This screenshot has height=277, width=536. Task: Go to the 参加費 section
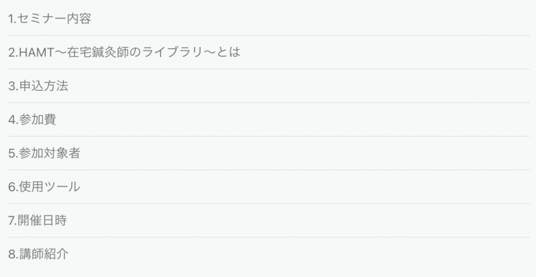click(32, 120)
